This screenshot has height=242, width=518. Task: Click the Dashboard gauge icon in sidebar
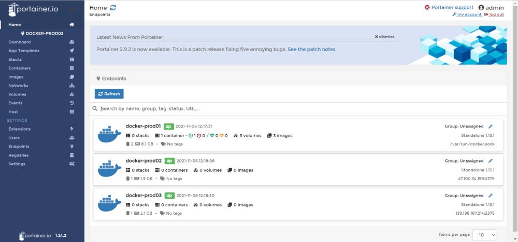tap(71, 42)
